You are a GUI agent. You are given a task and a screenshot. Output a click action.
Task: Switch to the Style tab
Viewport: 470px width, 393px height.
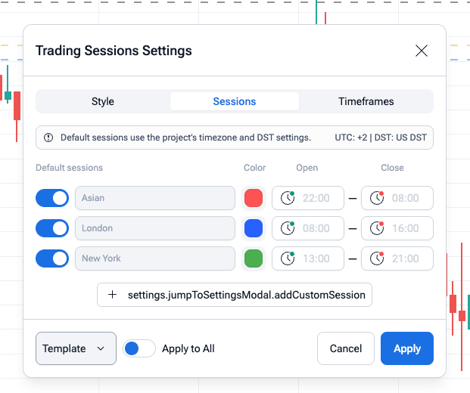[103, 101]
